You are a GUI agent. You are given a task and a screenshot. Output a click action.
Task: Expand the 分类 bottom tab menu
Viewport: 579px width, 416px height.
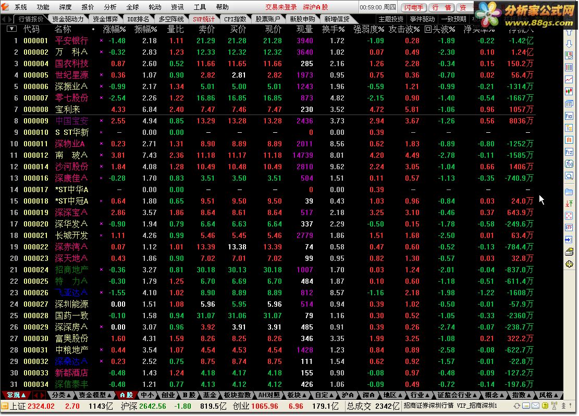(x=61, y=395)
